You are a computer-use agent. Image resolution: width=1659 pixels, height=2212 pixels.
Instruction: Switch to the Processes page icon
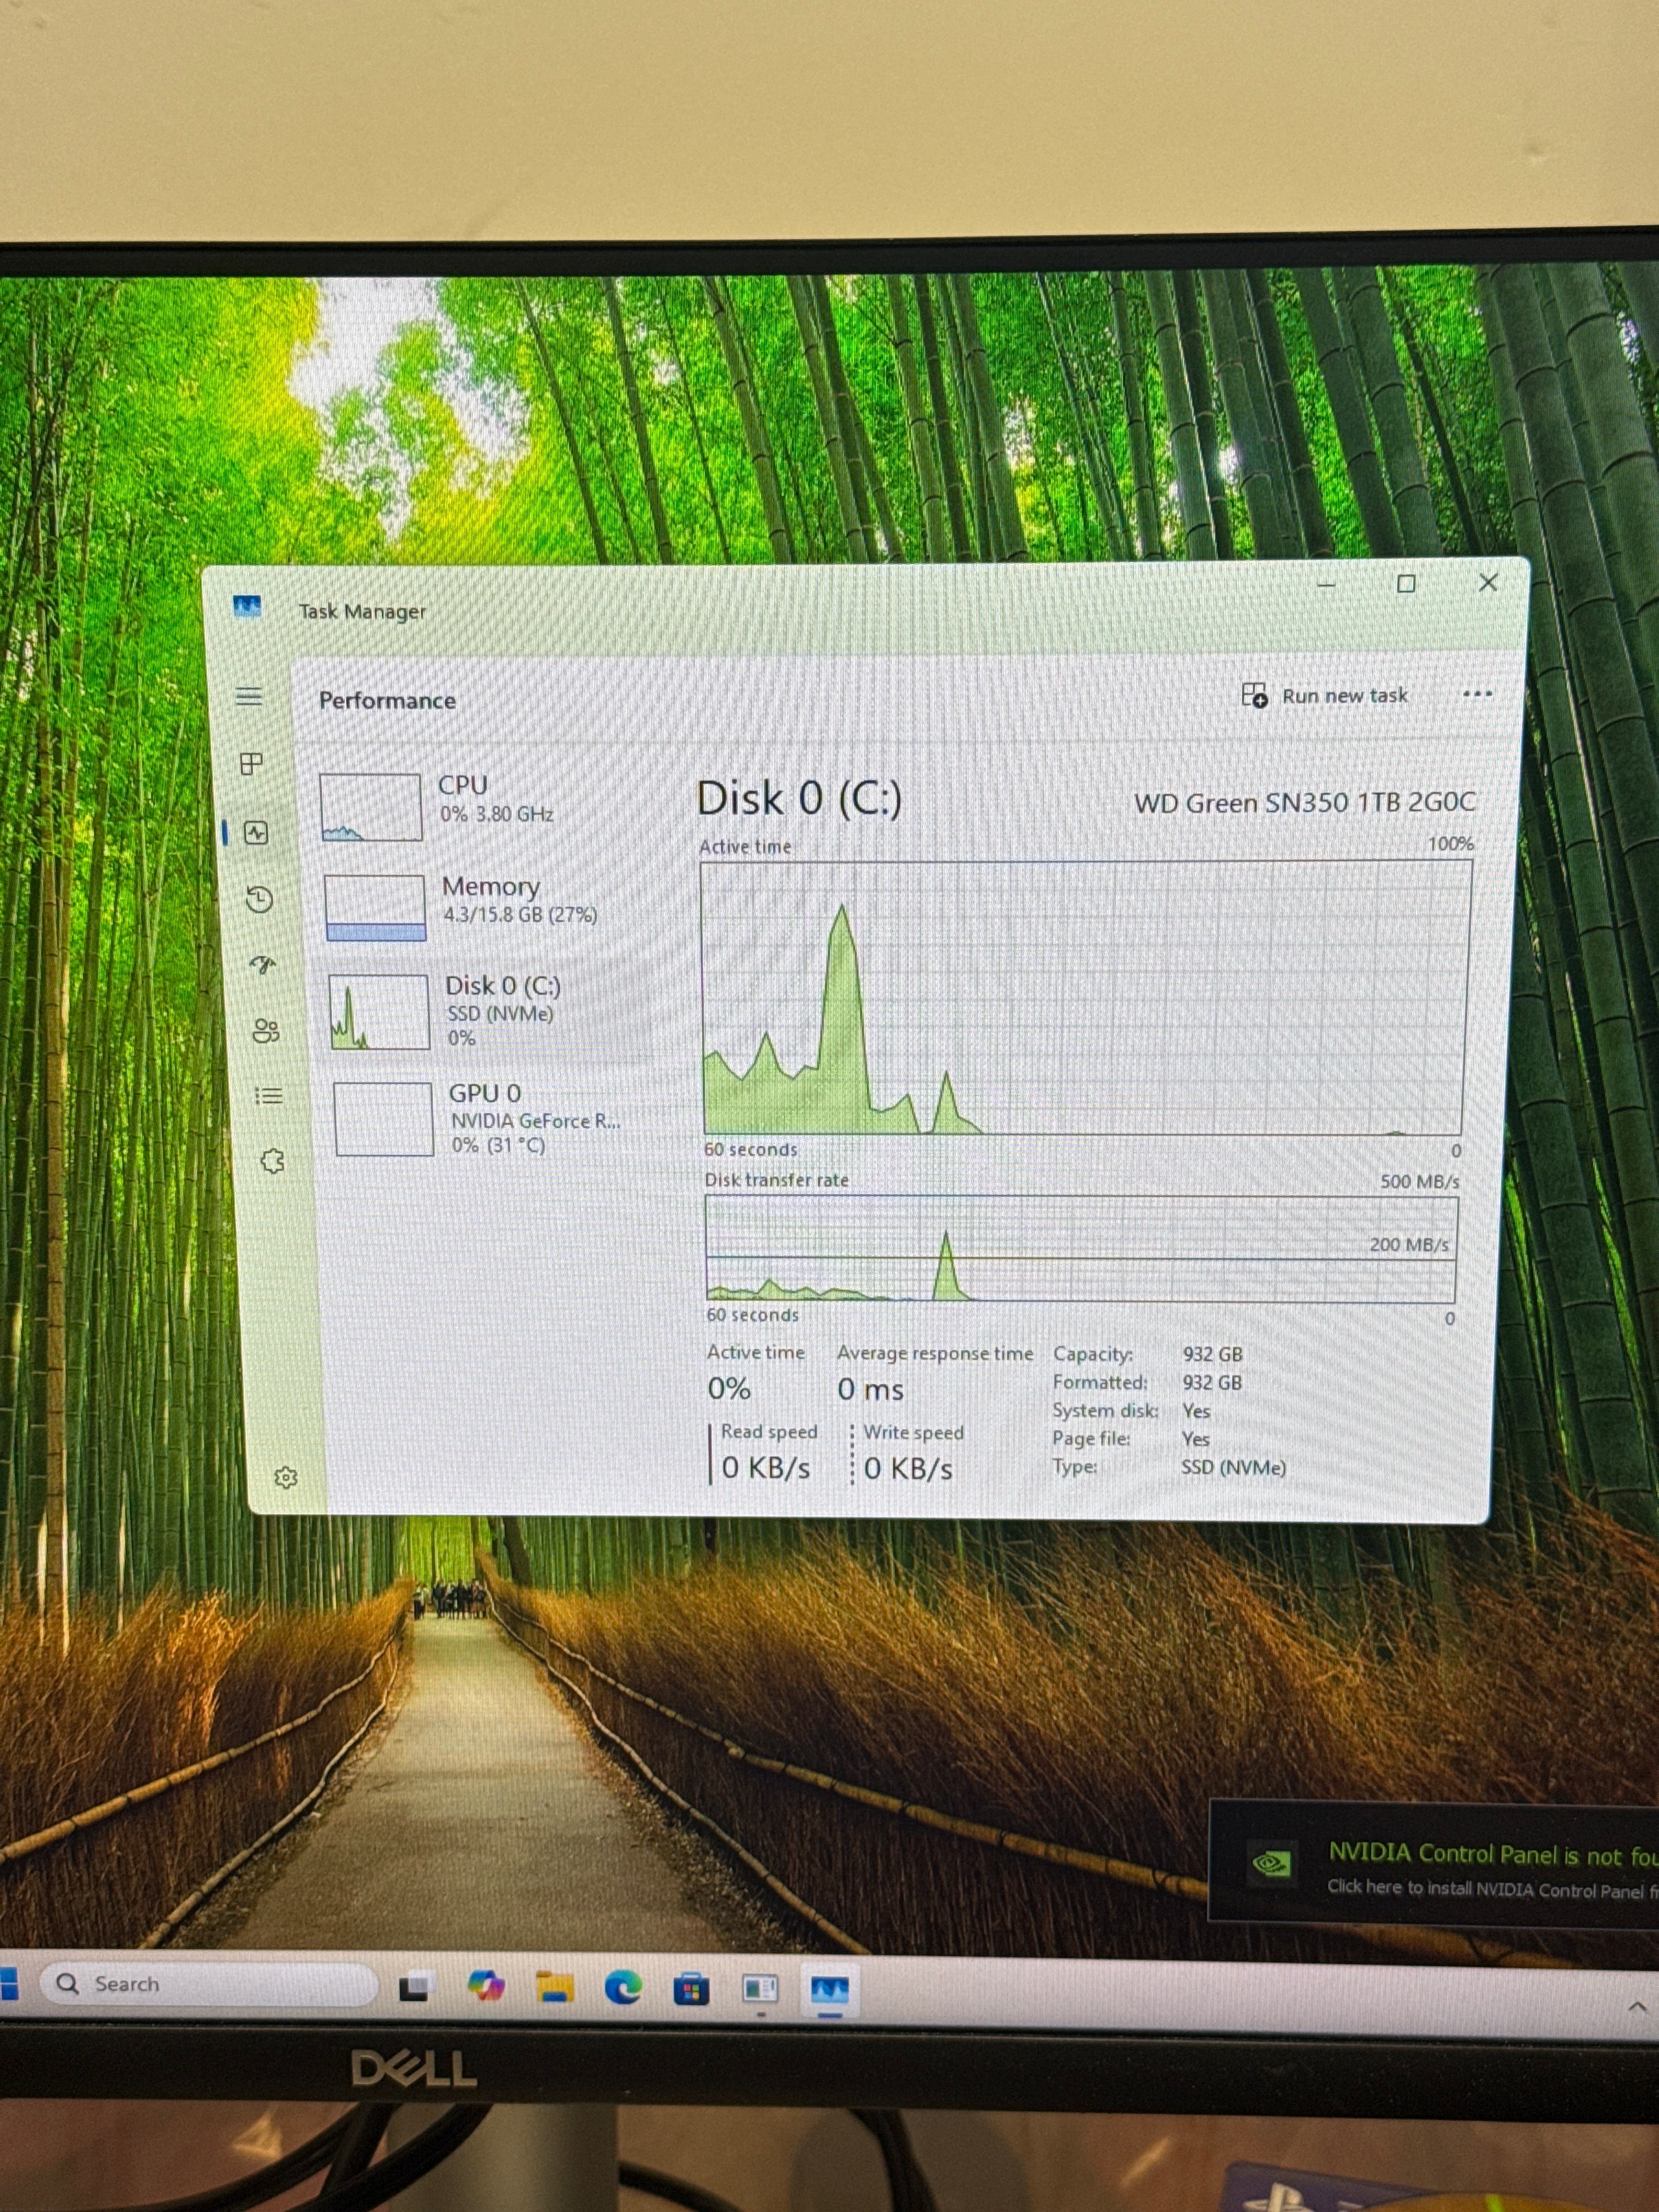click(252, 764)
